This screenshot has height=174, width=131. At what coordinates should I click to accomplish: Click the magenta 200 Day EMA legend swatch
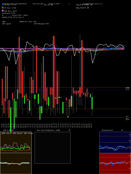tap(3, 11)
